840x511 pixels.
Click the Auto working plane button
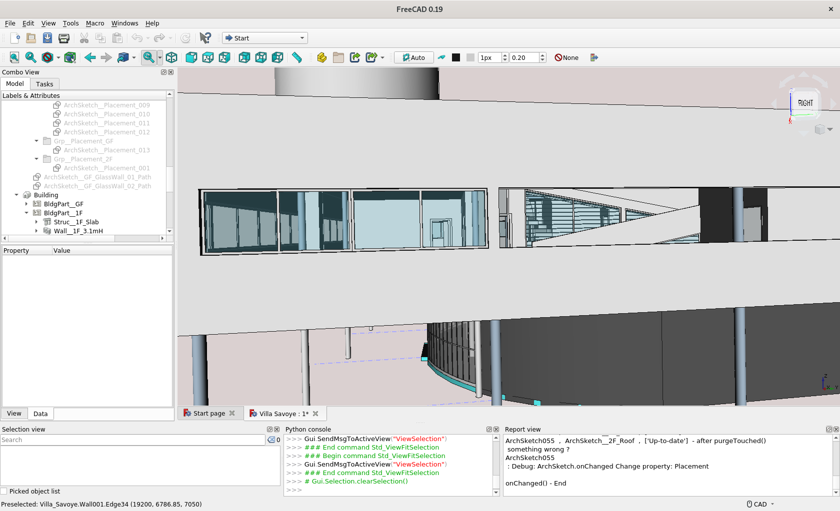(x=413, y=57)
